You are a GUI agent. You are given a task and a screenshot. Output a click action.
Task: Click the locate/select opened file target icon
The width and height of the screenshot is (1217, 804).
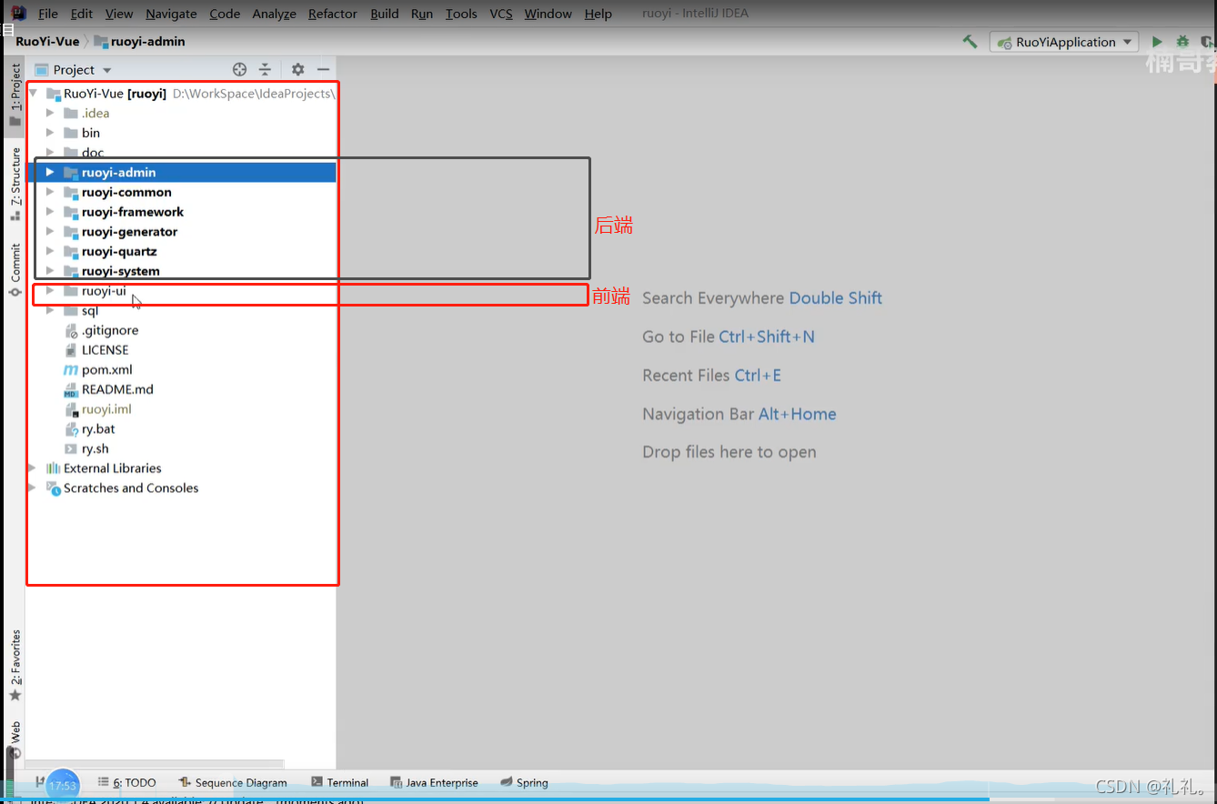click(239, 69)
